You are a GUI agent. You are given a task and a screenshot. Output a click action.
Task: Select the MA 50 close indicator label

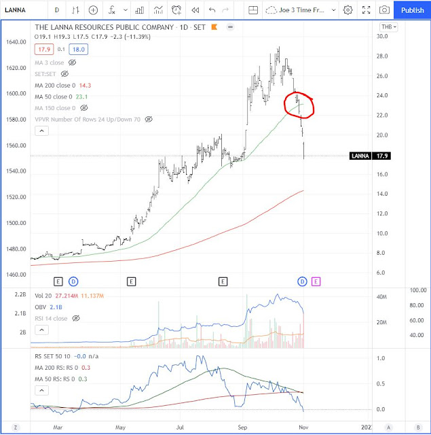(53, 97)
